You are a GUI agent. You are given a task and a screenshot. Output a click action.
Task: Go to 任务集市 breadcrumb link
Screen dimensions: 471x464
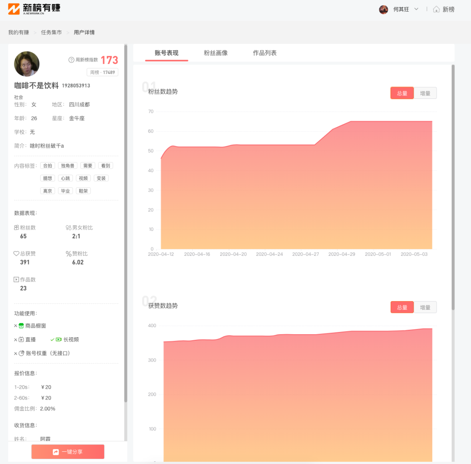pyautogui.click(x=51, y=32)
